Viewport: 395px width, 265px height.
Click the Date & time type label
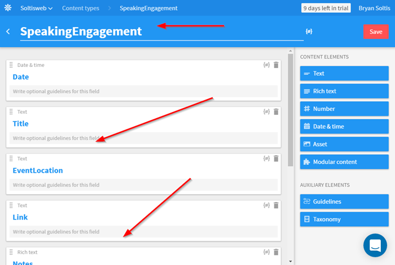tap(30, 65)
